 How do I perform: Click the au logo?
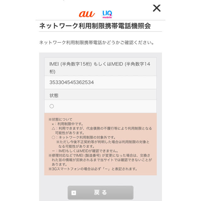point(87,14)
